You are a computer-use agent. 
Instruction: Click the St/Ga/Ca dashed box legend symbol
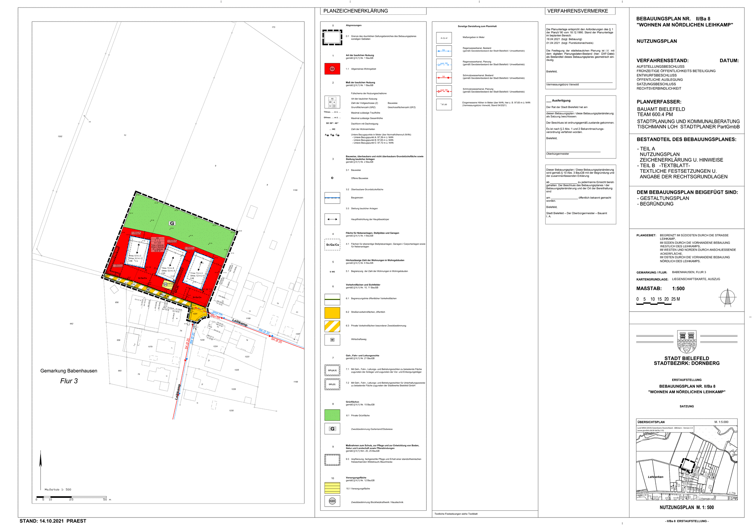point(332,245)
